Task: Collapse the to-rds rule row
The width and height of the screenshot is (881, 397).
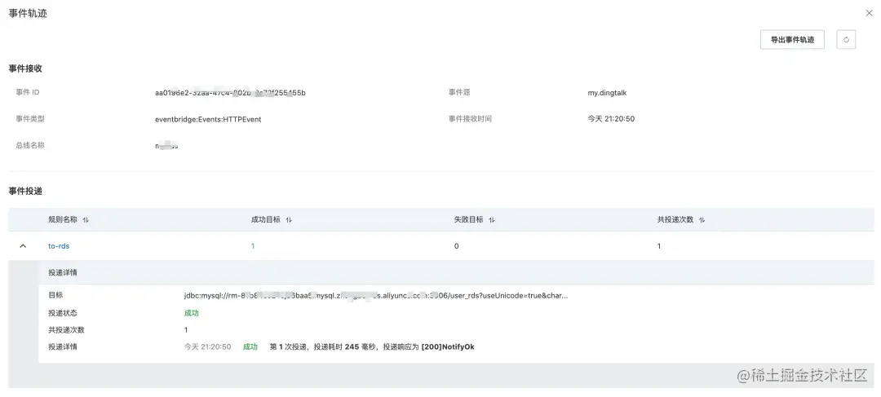Action: coord(23,246)
